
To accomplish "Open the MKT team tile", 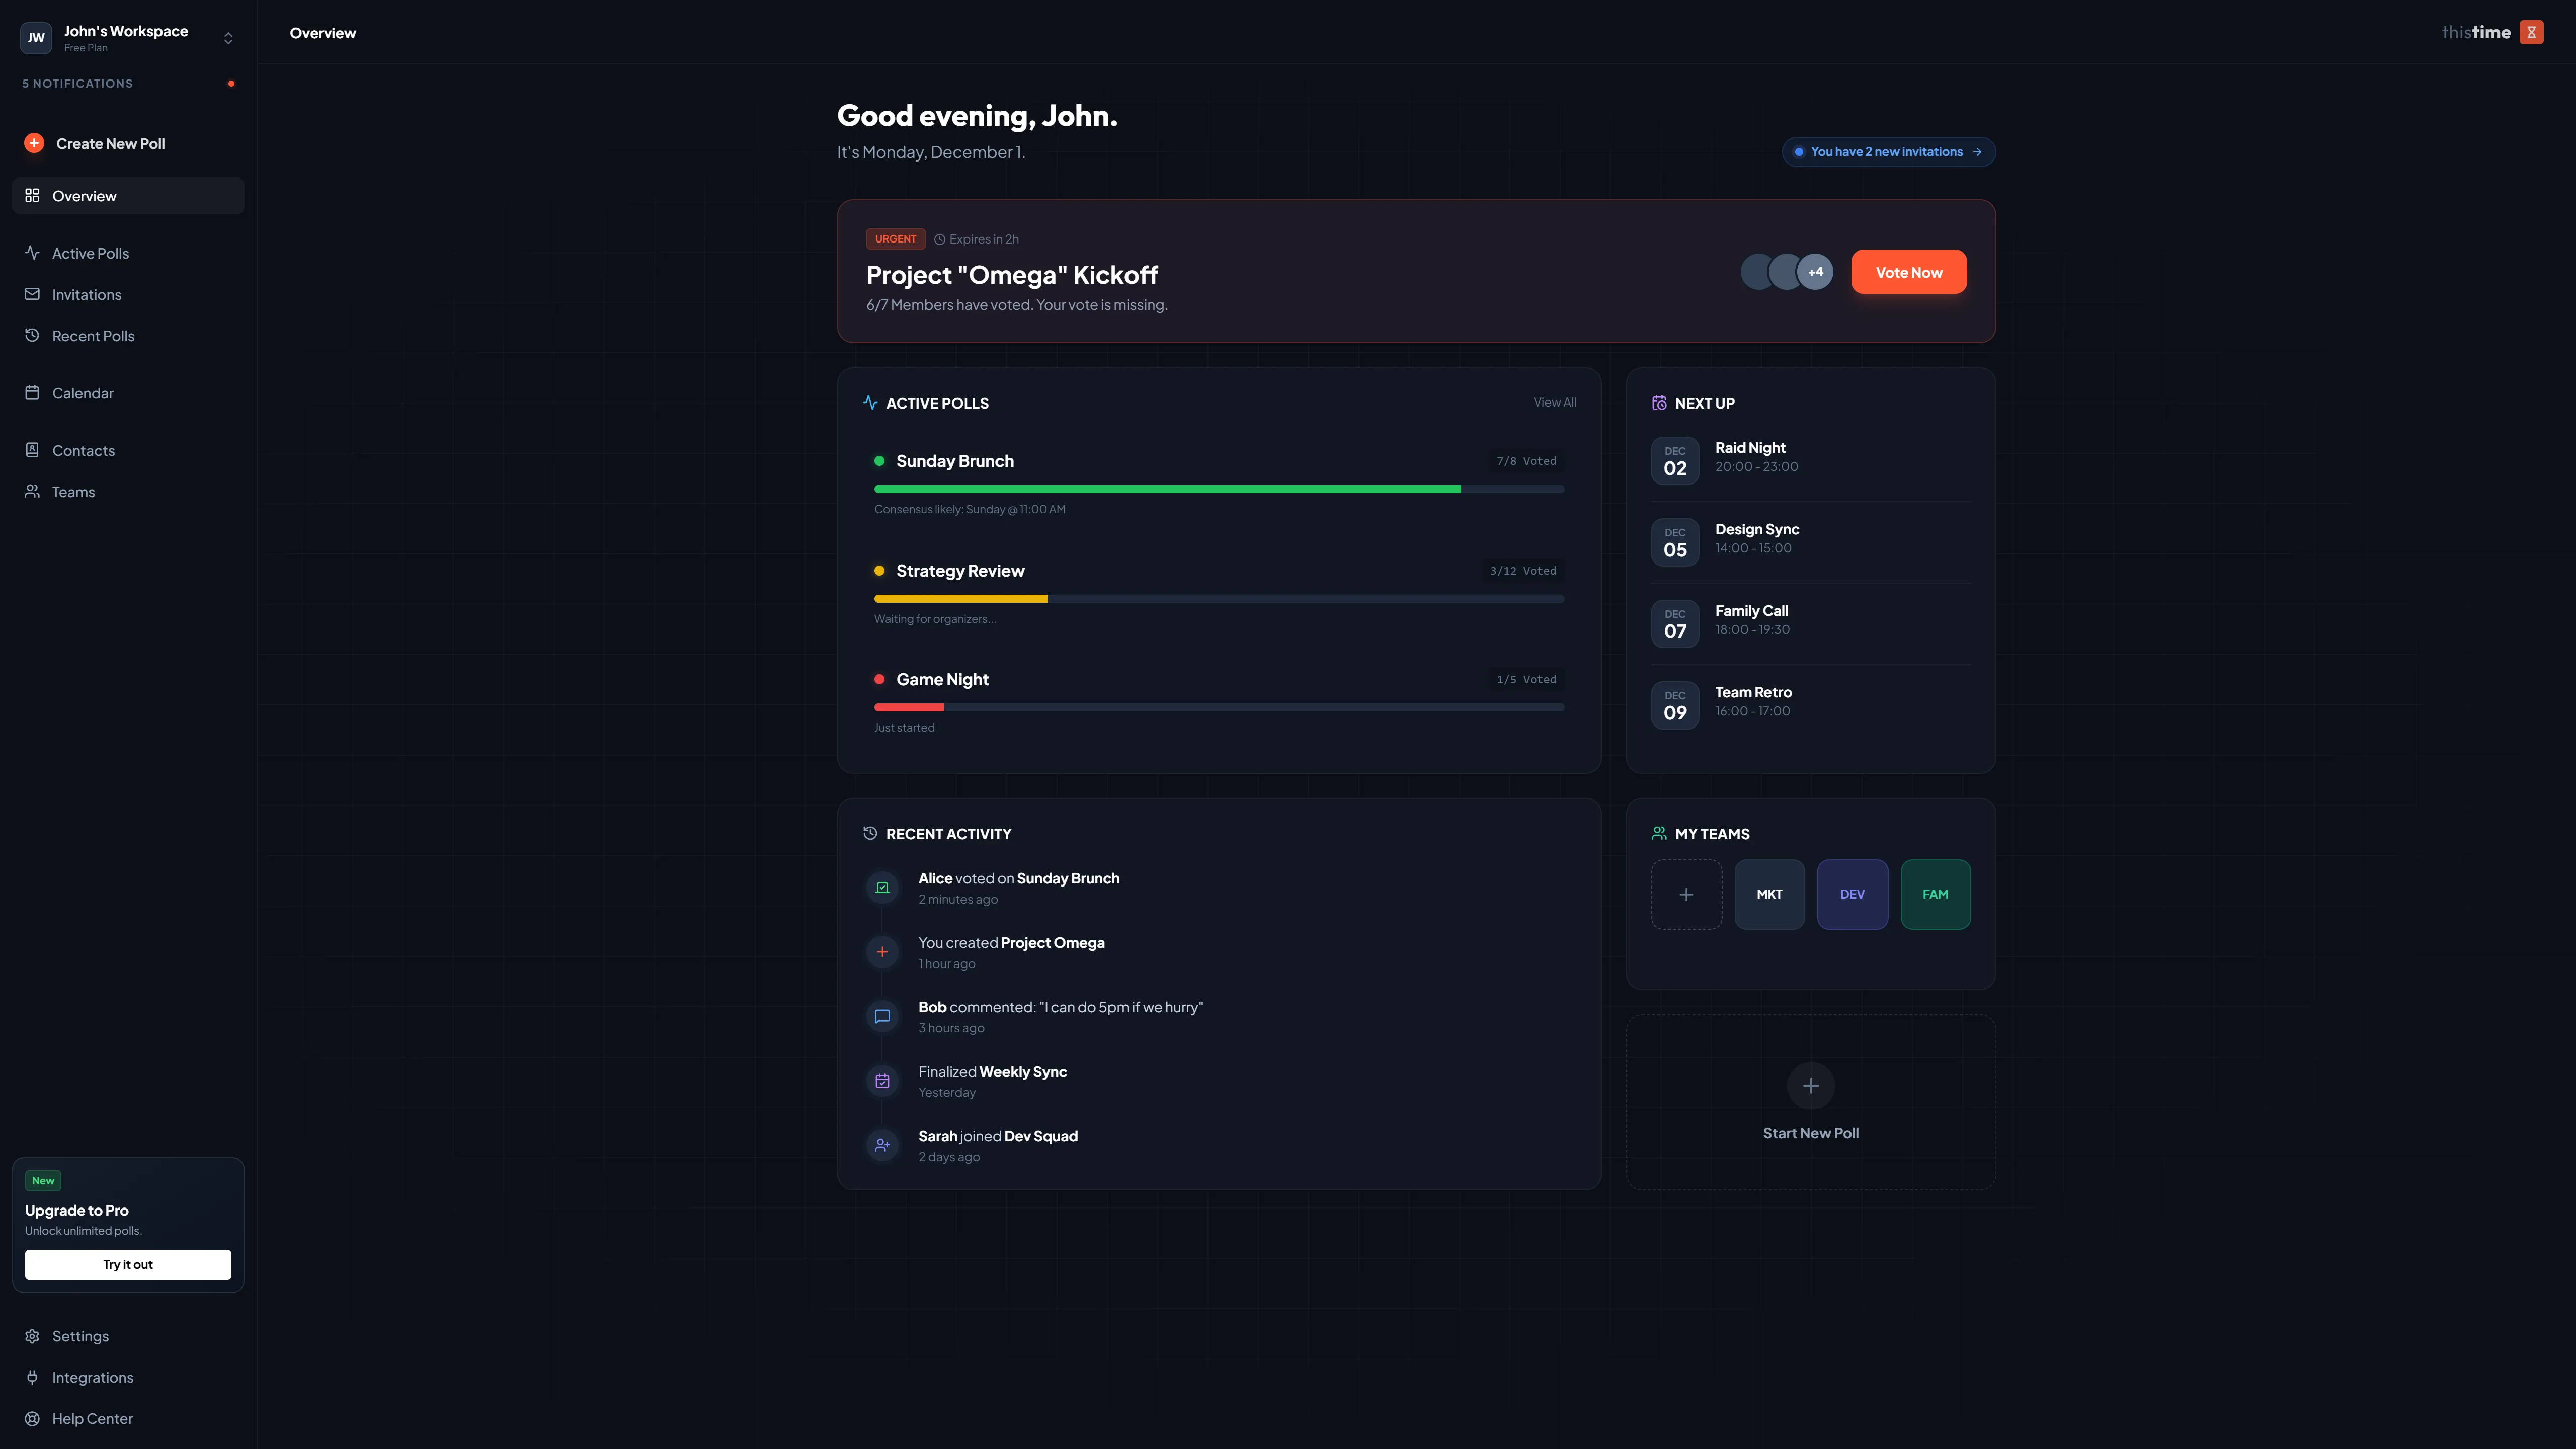I will (1769, 894).
